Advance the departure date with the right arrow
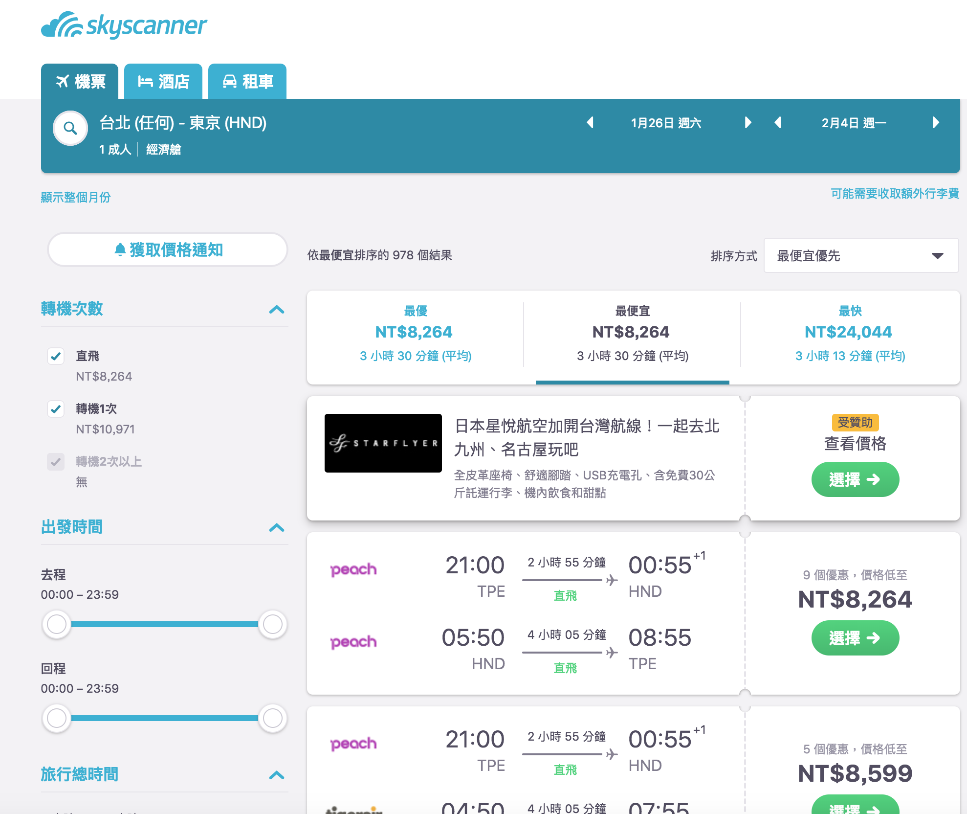 click(x=748, y=123)
